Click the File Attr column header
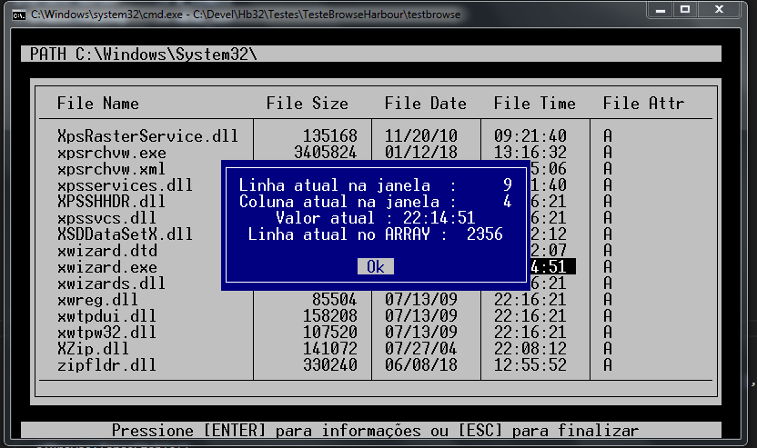757x448 pixels. pos(643,104)
